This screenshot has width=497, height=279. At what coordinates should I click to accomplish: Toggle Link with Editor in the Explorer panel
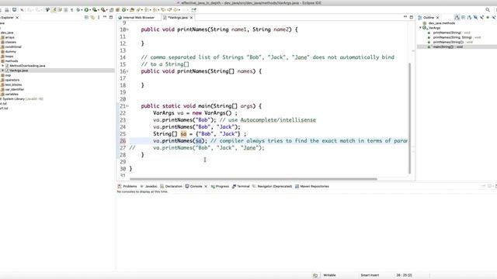pyautogui.click(x=92, y=17)
